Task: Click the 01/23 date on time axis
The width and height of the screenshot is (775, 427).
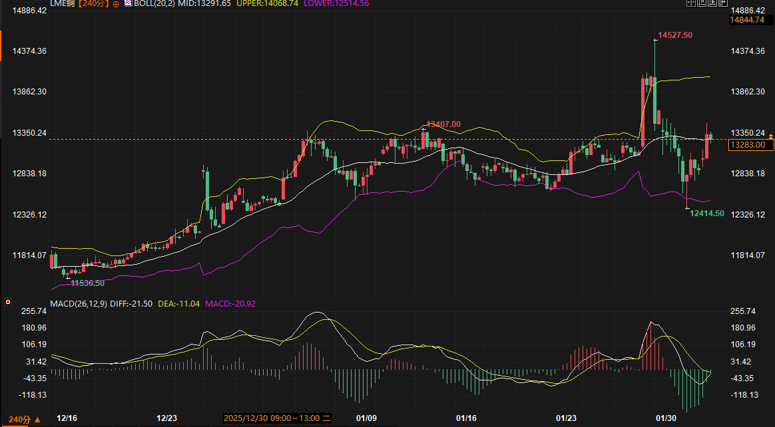Action: point(566,418)
